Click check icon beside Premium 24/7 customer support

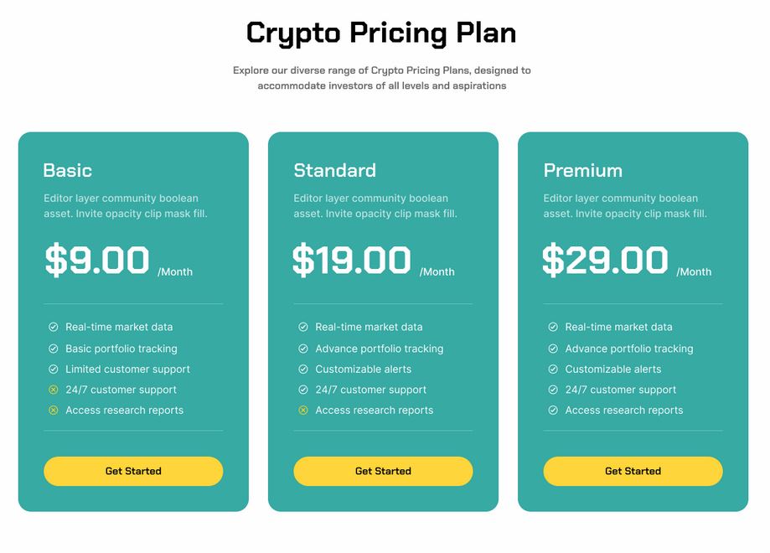click(553, 390)
